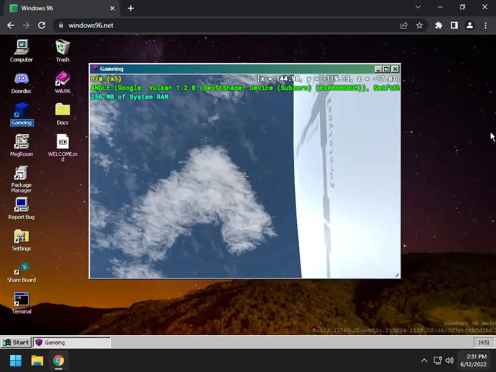Share this page icon in address bar
Viewport: 496px width, 372px height.
pos(404,25)
